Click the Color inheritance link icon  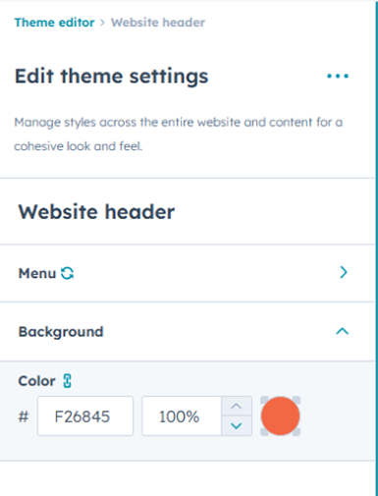pyautogui.click(x=67, y=381)
